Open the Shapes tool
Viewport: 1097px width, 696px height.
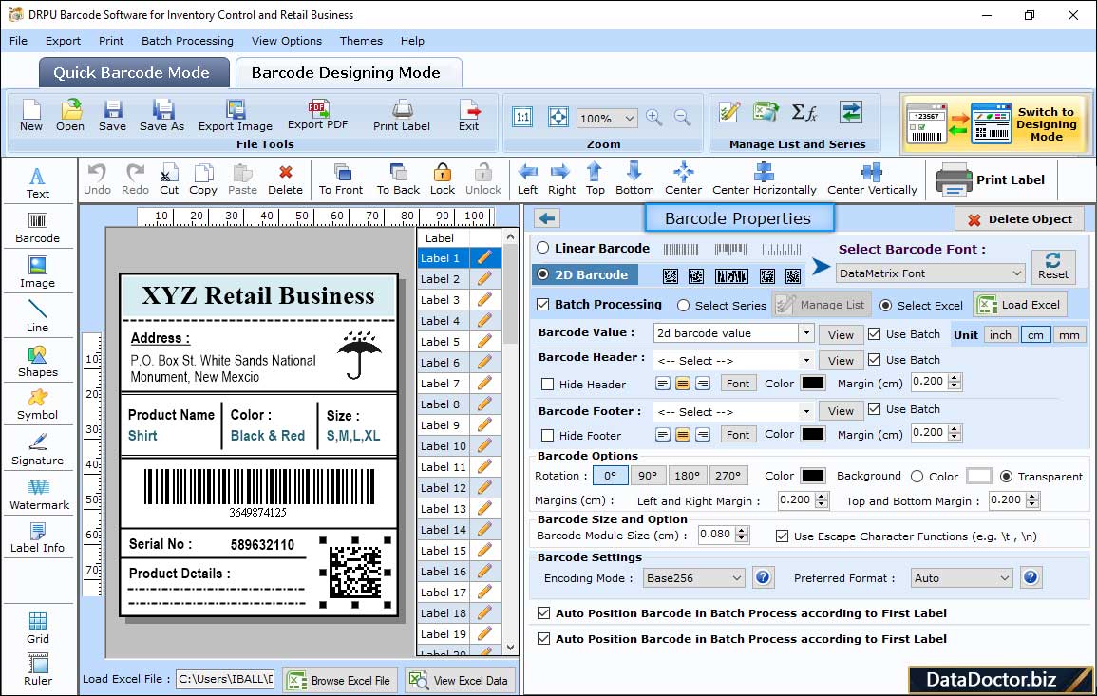[38, 362]
